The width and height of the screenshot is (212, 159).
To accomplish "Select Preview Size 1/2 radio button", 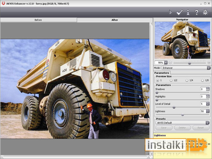I will coord(171,80).
